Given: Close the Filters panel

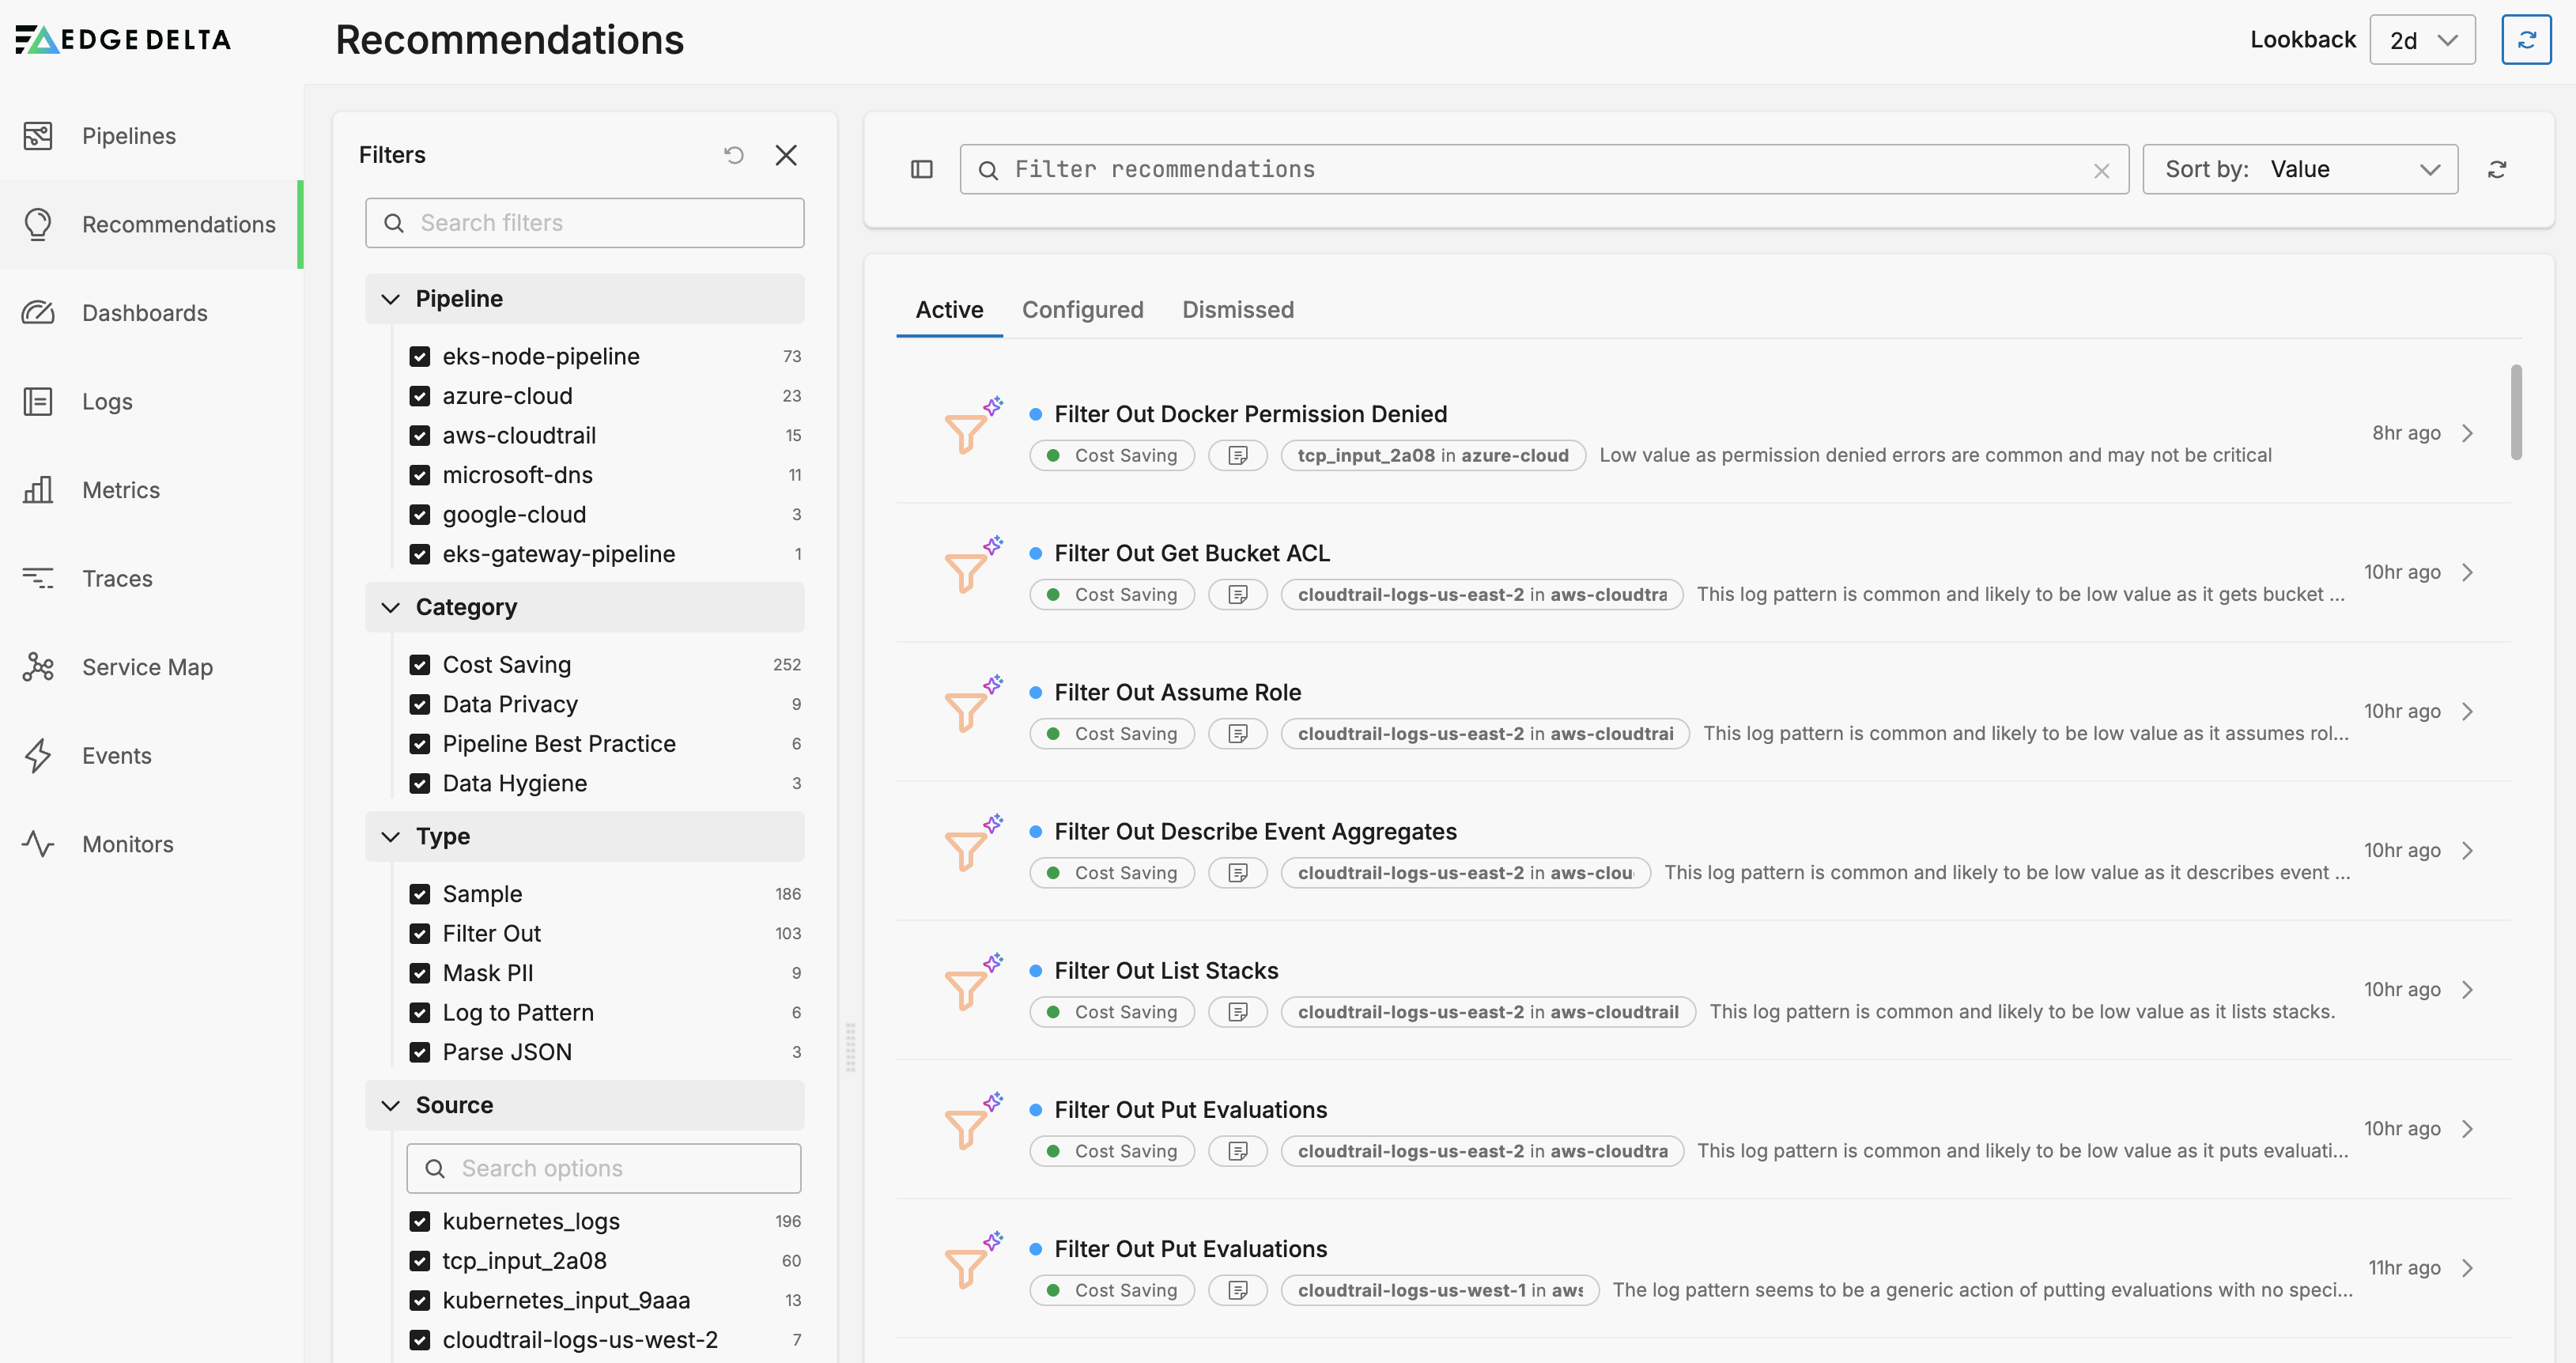Looking at the screenshot, I should (786, 155).
